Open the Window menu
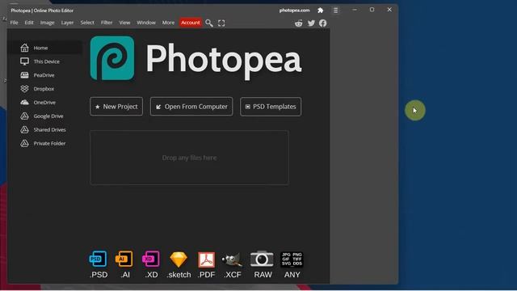The width and height of the screenshot is (517, 291). (146, 23)
